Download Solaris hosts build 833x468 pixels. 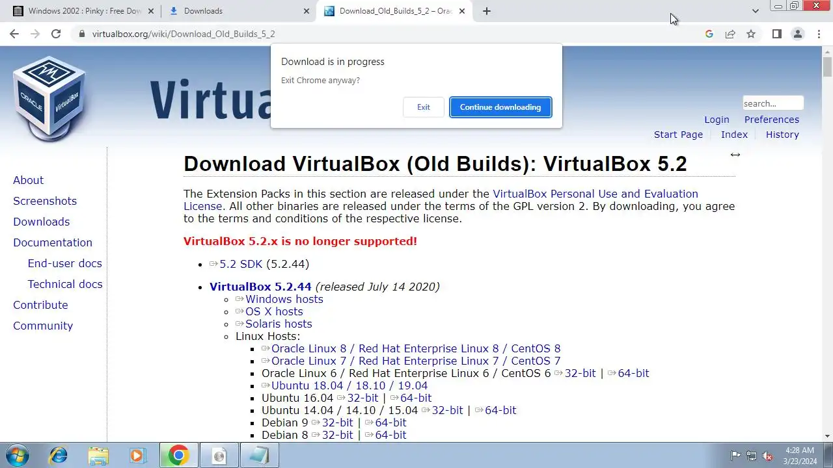pyautogui.click(x=279, y=324)
